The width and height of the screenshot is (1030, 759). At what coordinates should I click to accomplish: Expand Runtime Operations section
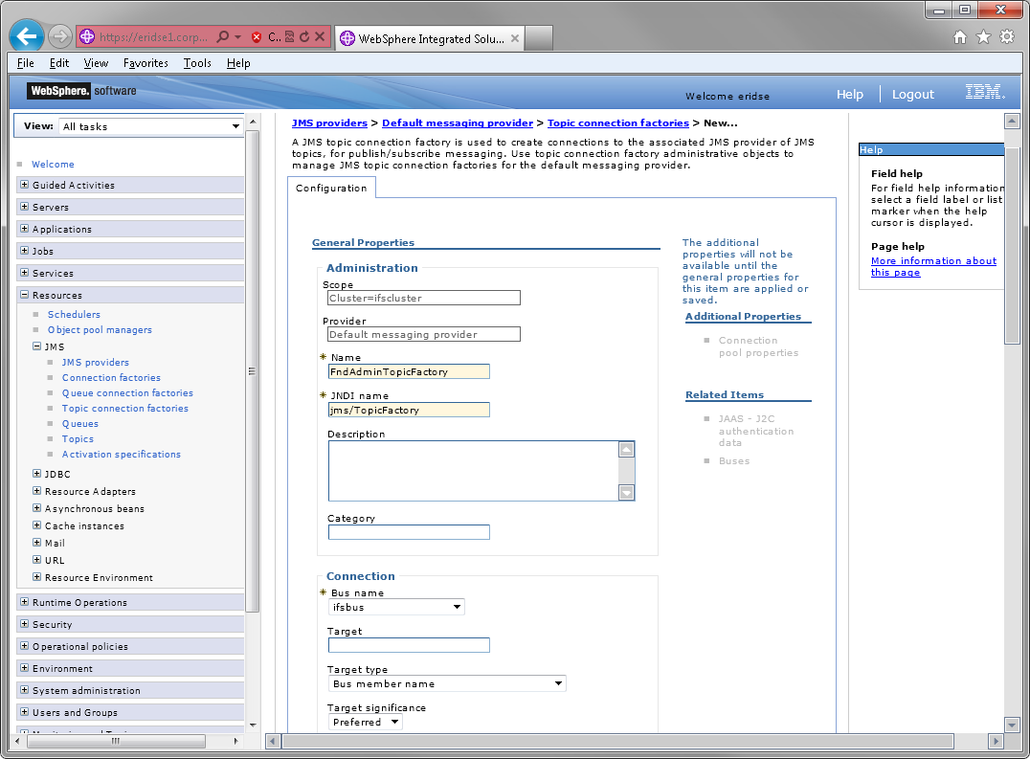[24, 602]
